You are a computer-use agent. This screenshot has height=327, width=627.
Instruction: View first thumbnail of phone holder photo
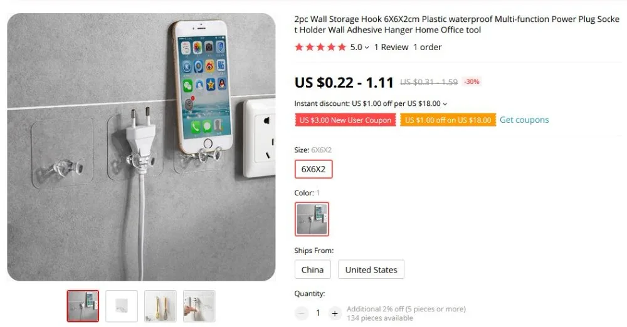coord(83,306)
